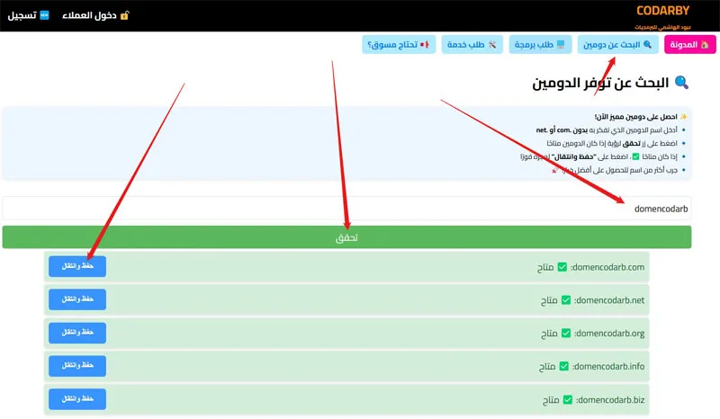Image resolution: width=720 pixels, height=419 pixels.
Task: Select the domencodarb.info result text
Action: click(x=608, y=366)
